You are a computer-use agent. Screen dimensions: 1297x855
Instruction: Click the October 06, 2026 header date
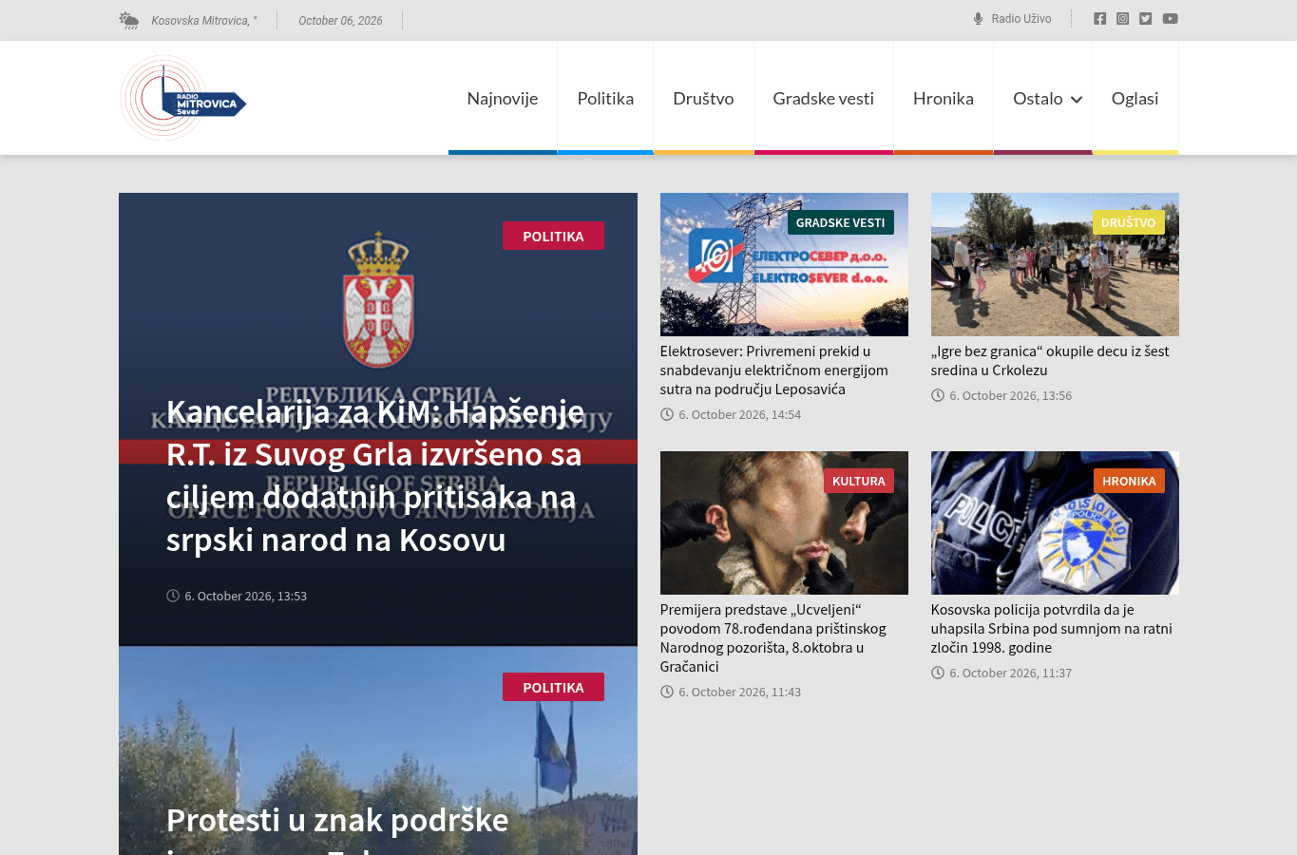coord(340,21)
